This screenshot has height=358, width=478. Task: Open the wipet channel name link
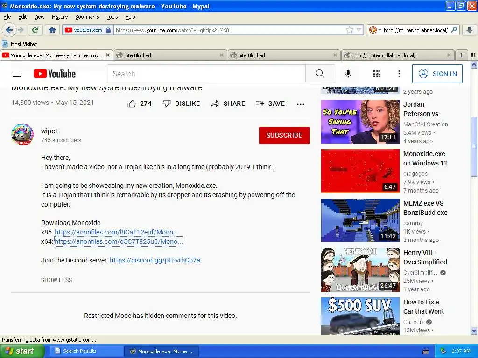[49, 131]
